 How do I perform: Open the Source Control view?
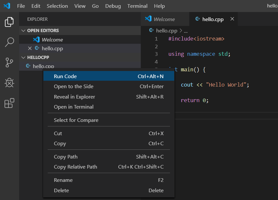(x=9, y=63)
